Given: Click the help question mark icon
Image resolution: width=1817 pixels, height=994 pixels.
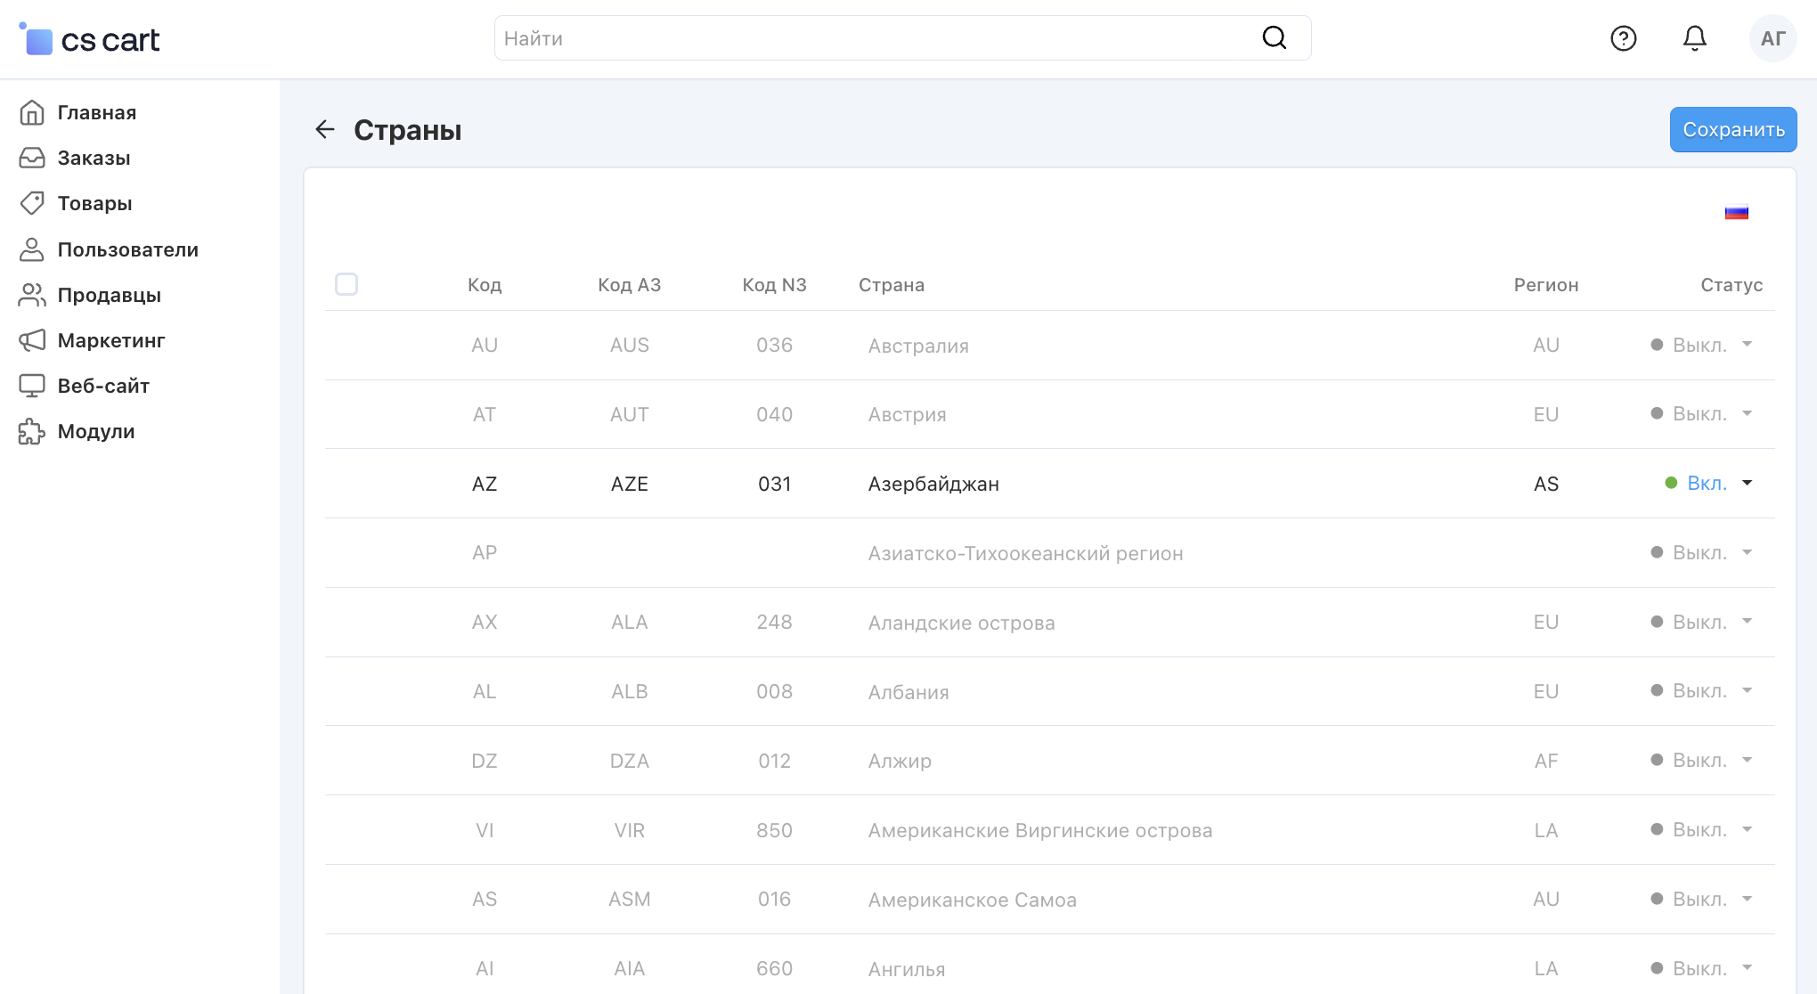Looking at the screenshot, I should coord(1623,38).
